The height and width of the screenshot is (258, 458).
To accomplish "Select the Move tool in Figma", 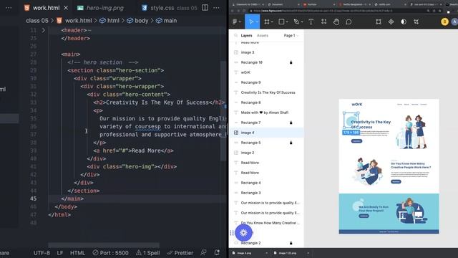I will pyautogui.click(x=251, y=21).
